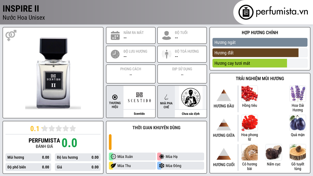Click the green 0.0 Perfumista score

[69, 143]
